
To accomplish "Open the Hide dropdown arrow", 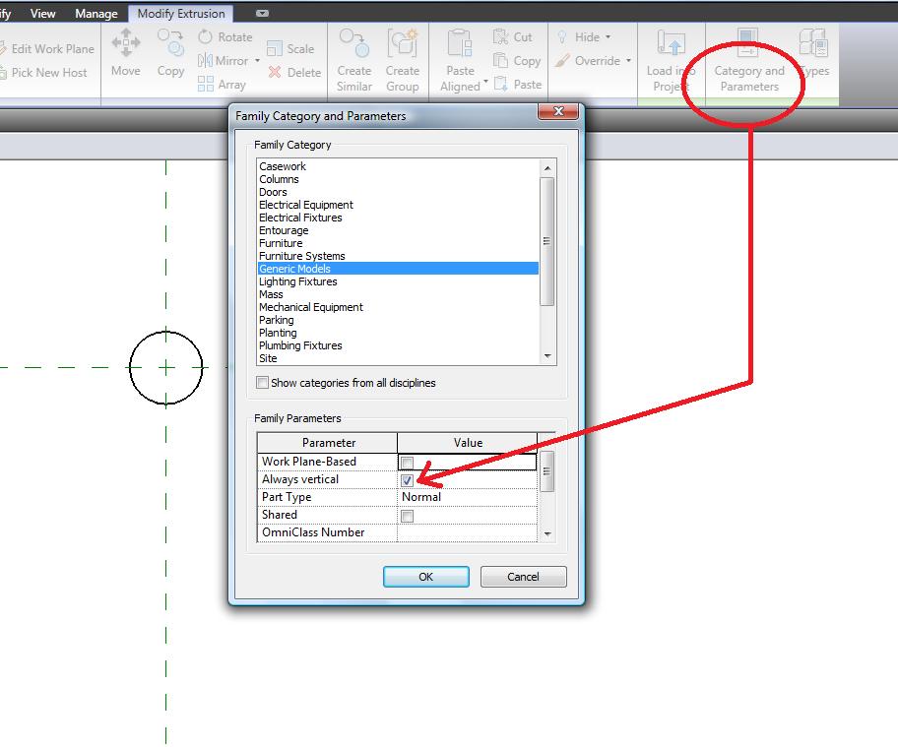I will [x=608, y=37].
